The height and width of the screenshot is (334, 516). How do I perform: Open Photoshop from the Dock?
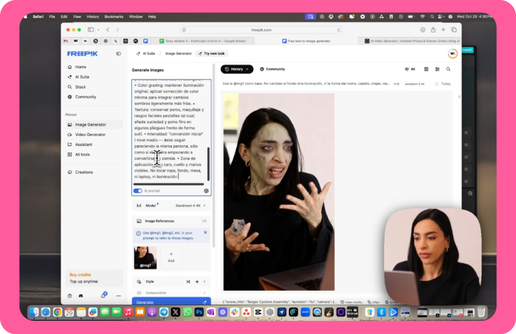click(x=199, y=312)
